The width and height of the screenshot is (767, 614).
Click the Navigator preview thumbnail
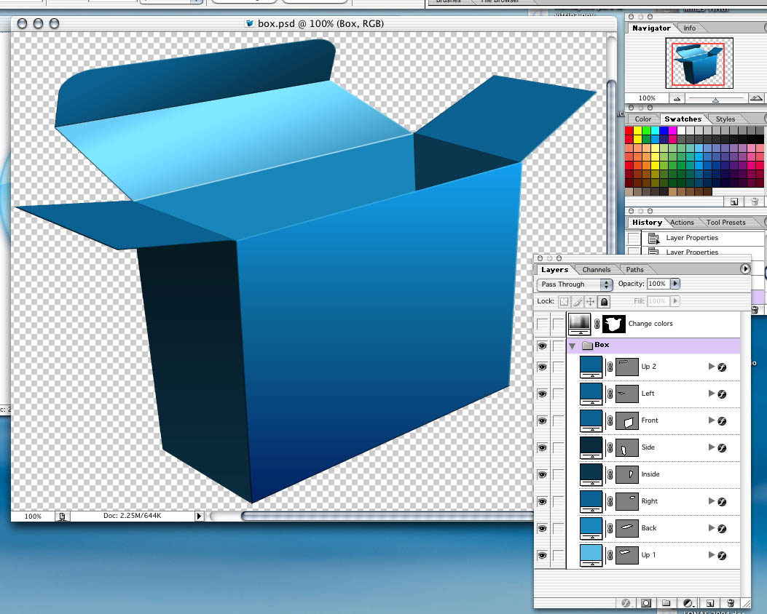click(x=698, y=62)
